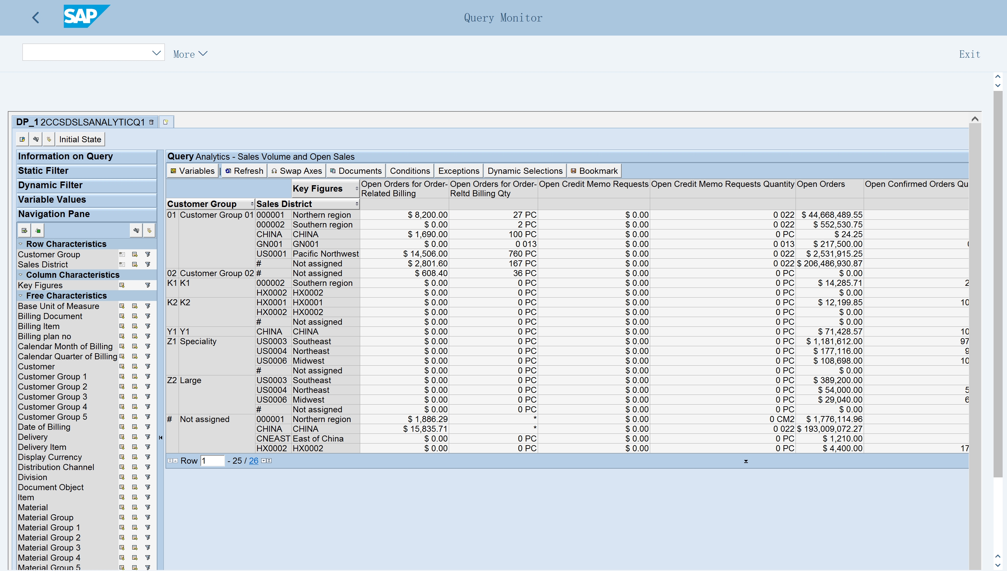The width and height of the screenshot is (1007, 571).
Task: Click the wrench settings icon in Navigation Pane
Action: pos(136,230)
